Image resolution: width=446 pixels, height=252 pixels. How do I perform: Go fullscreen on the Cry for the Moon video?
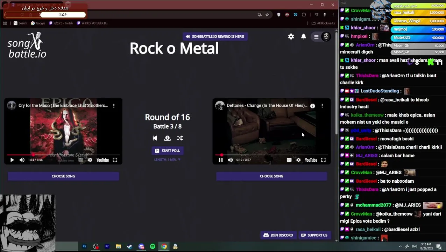pyautogui.click(x=115, y=160)
